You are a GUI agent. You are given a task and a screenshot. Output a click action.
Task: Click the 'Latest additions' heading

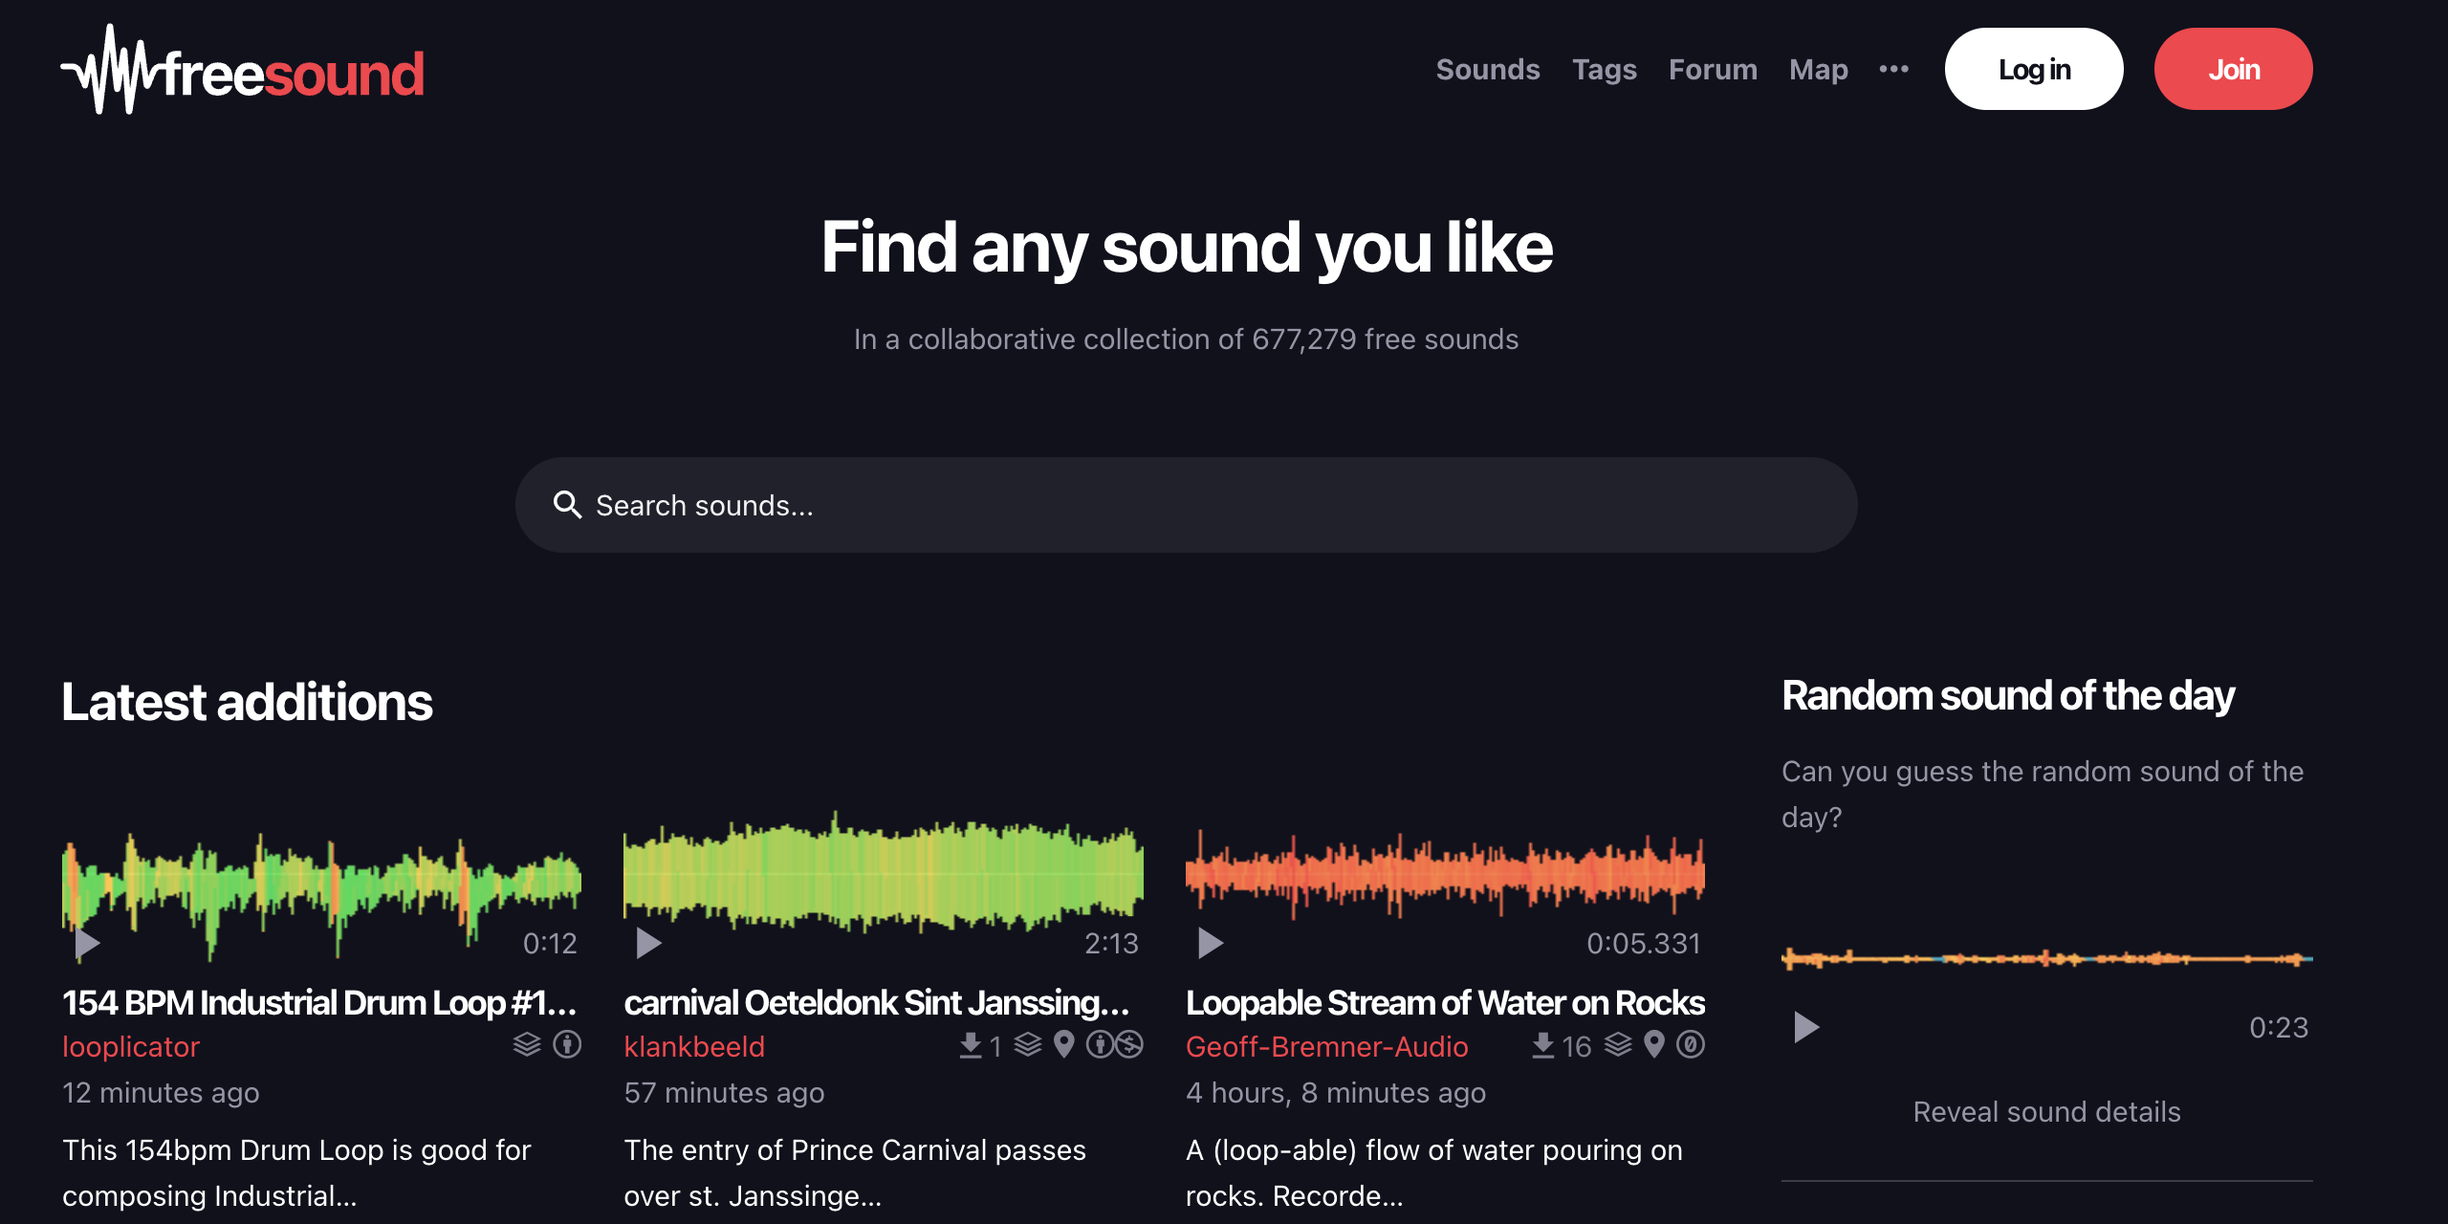pyautogui.click(x=247, y=702)
